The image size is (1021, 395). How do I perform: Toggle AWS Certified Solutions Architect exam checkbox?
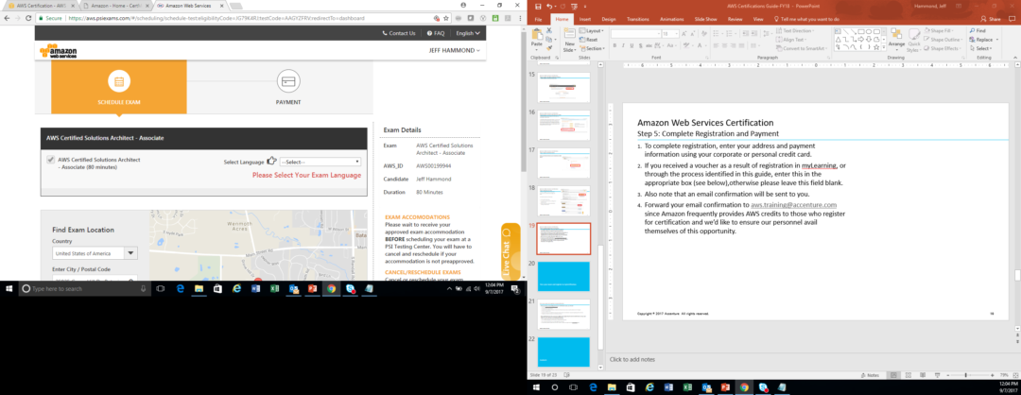pos(50,160)
